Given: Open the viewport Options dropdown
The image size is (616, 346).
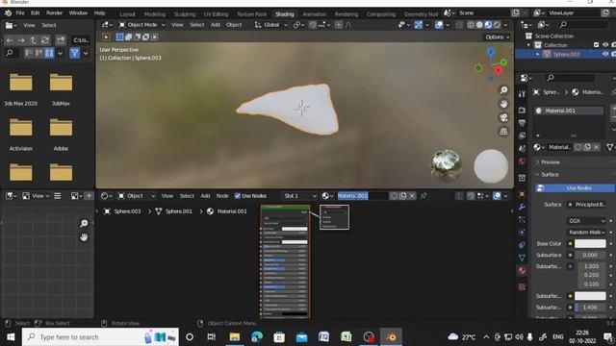Looking at the screenshot, I should (x=498, y=37).
